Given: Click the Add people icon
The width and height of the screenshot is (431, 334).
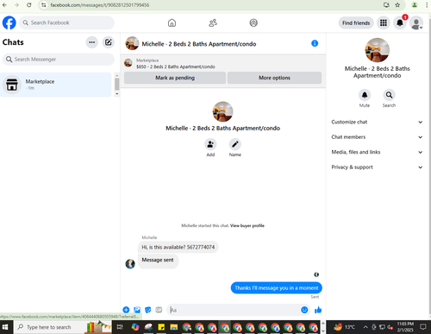Looking at the screenshot, I should pos(210,144).
